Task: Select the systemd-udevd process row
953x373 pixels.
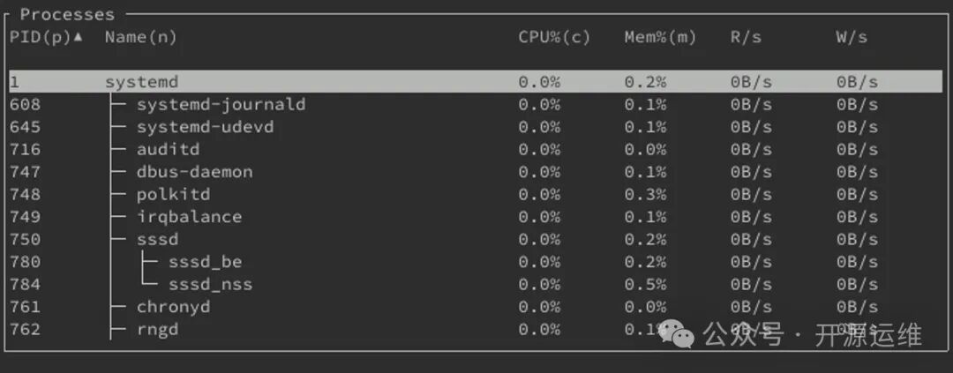Action: pos(205,127)
